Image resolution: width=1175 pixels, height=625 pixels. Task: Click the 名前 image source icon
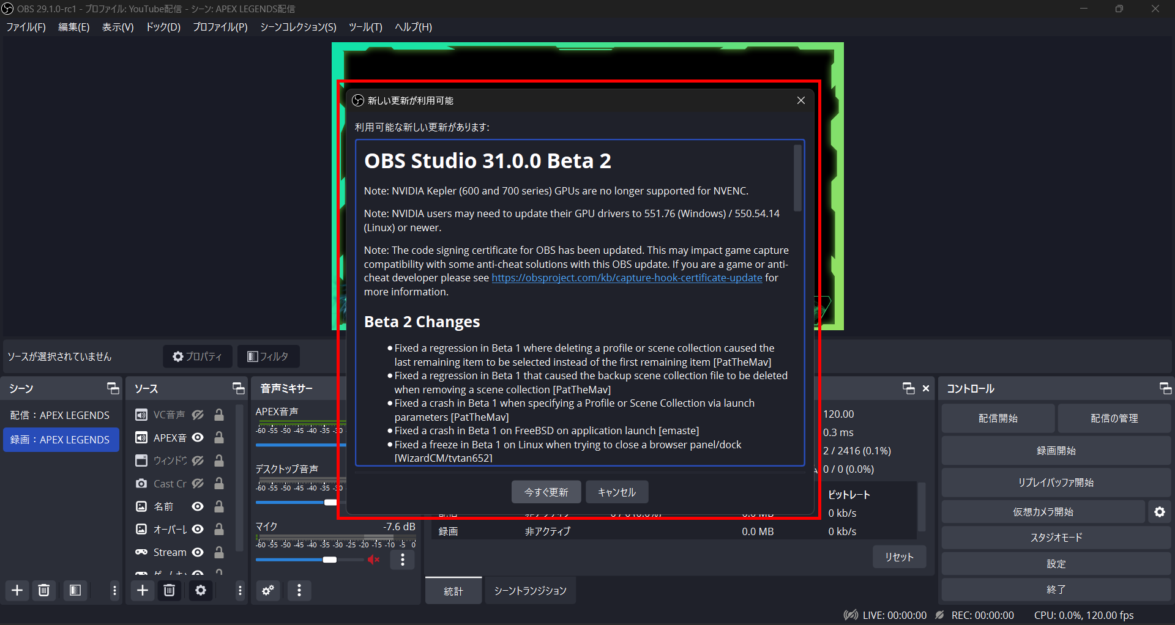pos(141,506)
